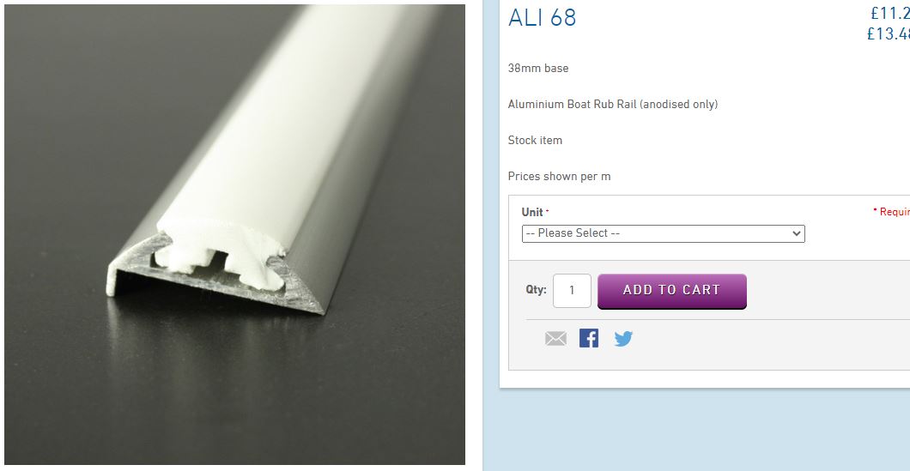The image size is (910, 471).
Task: Share this product on Facebook
Action: pos(588,338)
